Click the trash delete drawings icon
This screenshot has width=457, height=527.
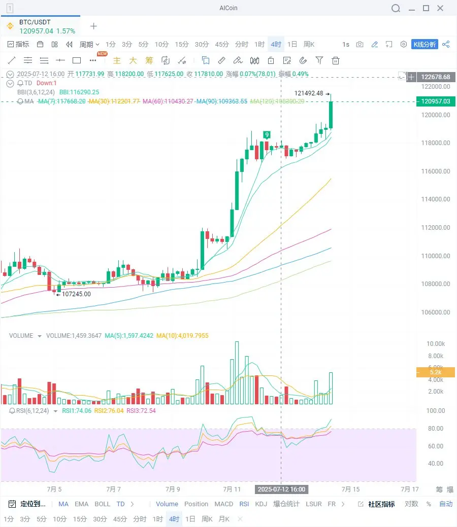tap(336, 60)
